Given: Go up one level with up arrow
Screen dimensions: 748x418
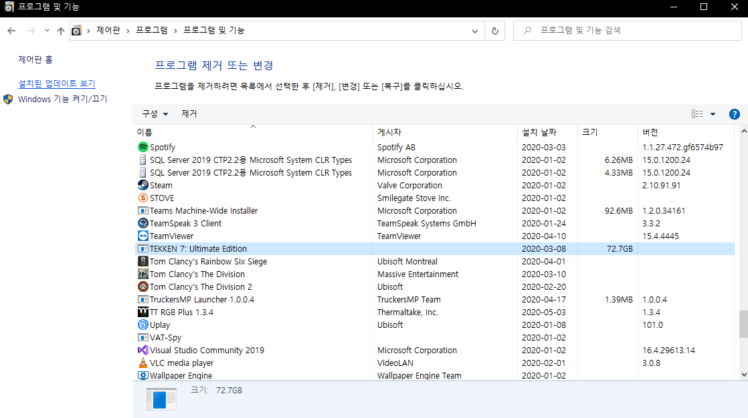Looking at the screenshot, I should [61, 31].
